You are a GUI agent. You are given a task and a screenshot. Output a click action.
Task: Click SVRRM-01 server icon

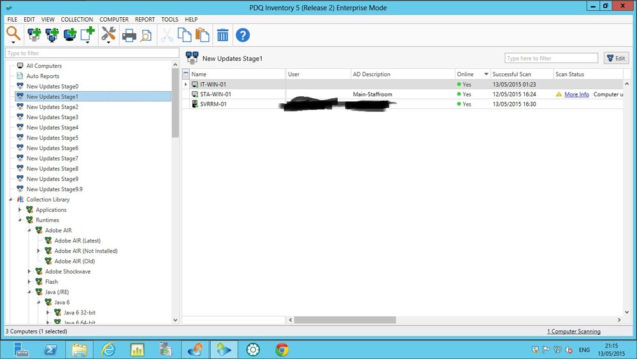[x=195, y=104]
